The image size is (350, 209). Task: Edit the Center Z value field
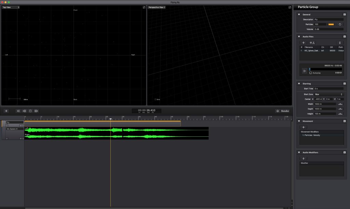coord(340,99)
